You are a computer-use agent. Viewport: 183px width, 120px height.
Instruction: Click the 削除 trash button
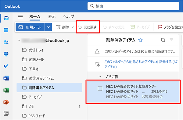pyautogui.click(x=63, y=27)
